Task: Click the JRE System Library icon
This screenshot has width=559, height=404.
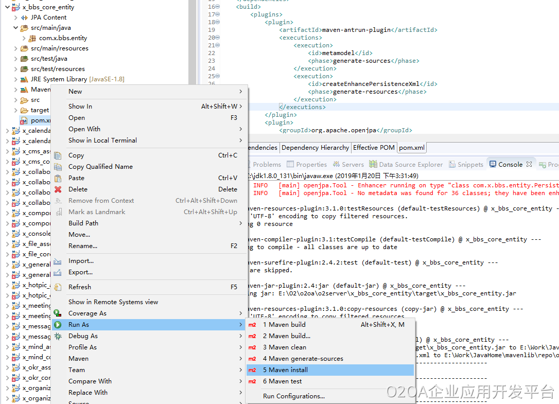Action: (x=24, y=79)
